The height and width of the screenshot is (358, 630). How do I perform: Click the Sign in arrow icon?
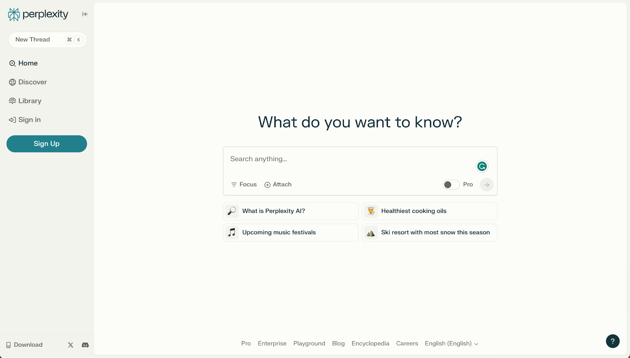pyautogui.click(x=13, y=120)
